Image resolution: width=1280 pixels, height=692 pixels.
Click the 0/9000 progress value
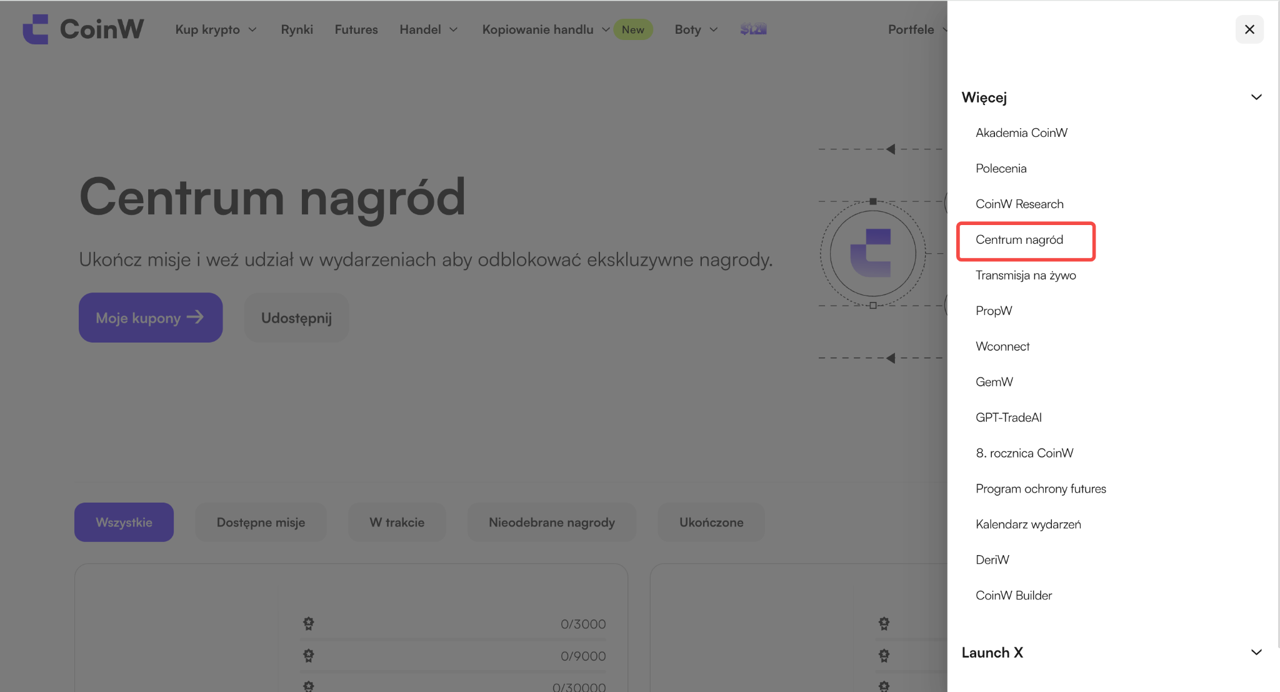(583, 656)
